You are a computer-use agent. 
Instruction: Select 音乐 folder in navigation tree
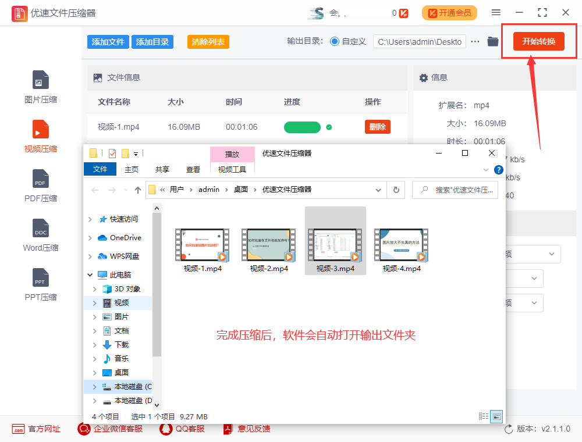coord(122,359)
